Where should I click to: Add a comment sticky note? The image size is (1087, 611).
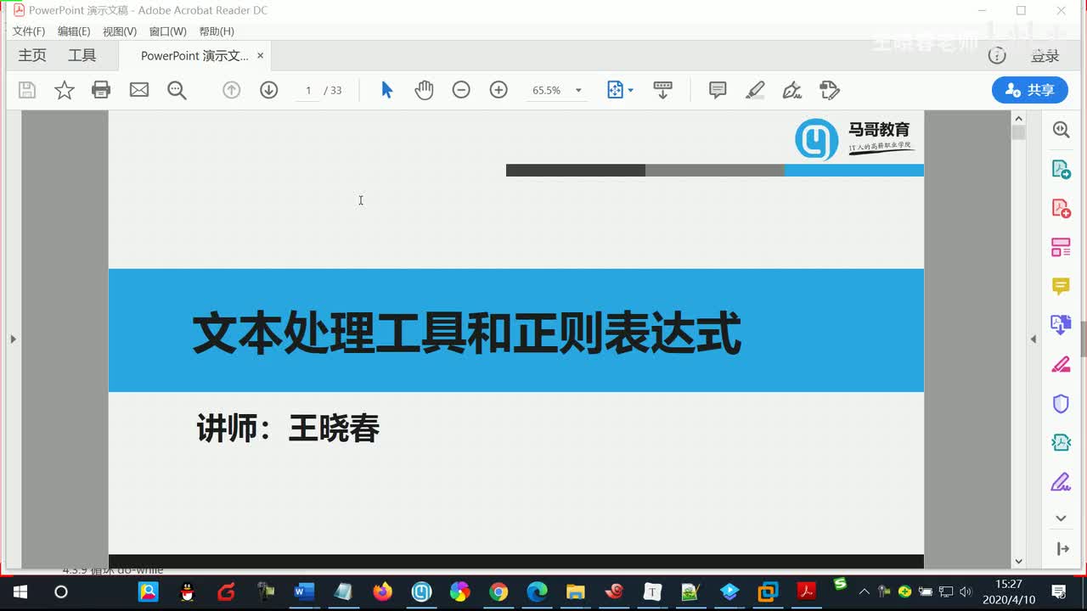pos(718,90)
